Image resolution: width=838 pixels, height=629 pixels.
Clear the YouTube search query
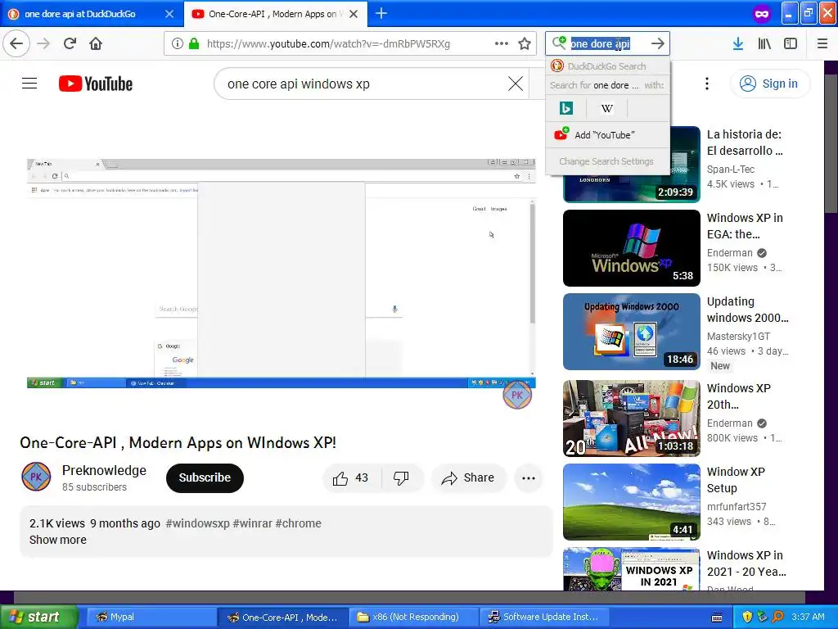tap(516, 84)
